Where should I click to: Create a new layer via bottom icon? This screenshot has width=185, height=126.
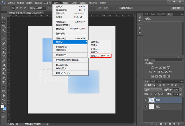click(x=174, y=124)
